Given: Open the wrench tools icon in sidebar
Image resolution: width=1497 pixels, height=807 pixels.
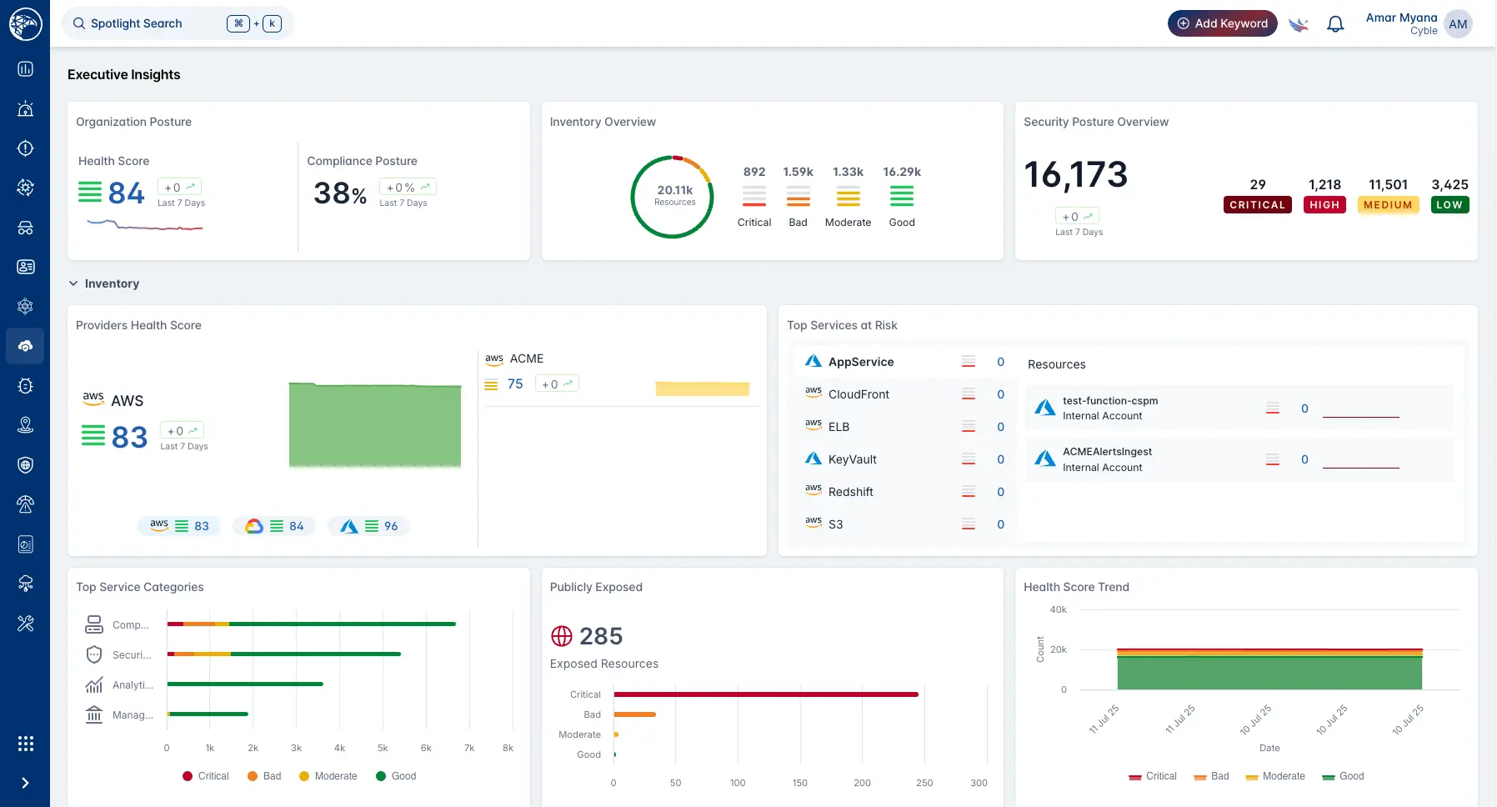Looking at the screenshot, I should coord(25,624).
